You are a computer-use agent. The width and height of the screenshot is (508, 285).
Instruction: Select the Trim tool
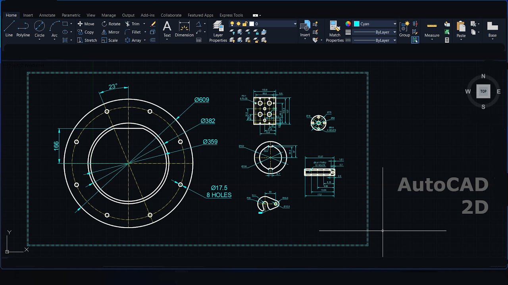click(x=133, y=24)
